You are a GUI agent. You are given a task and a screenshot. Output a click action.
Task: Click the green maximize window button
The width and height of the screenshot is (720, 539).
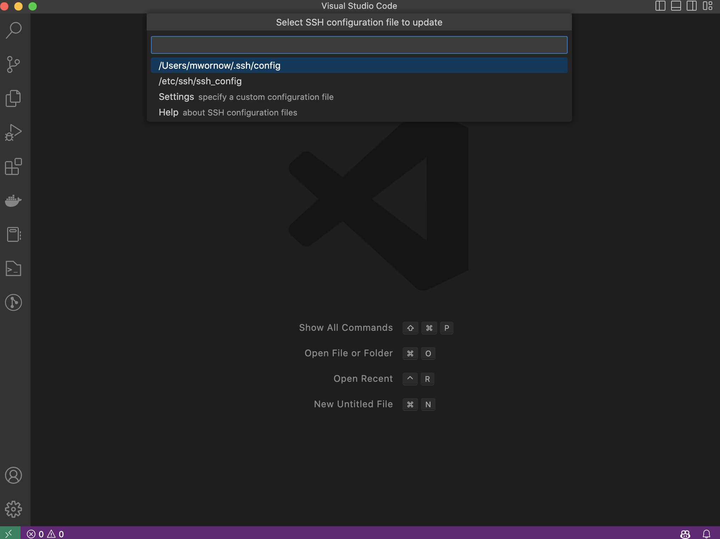click(33, 6)
